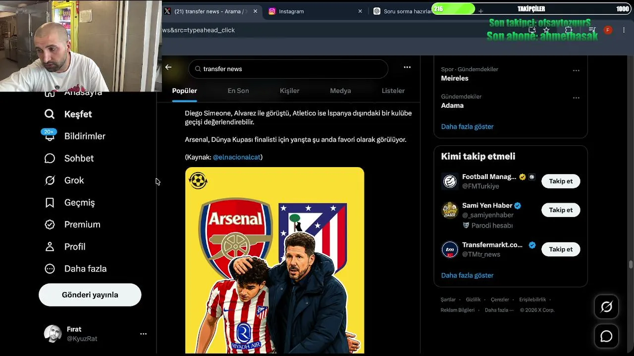The width and height of the screenshot is (634, 356).
Task: Open the Şartlar footer link
Action: coord(448,300)
